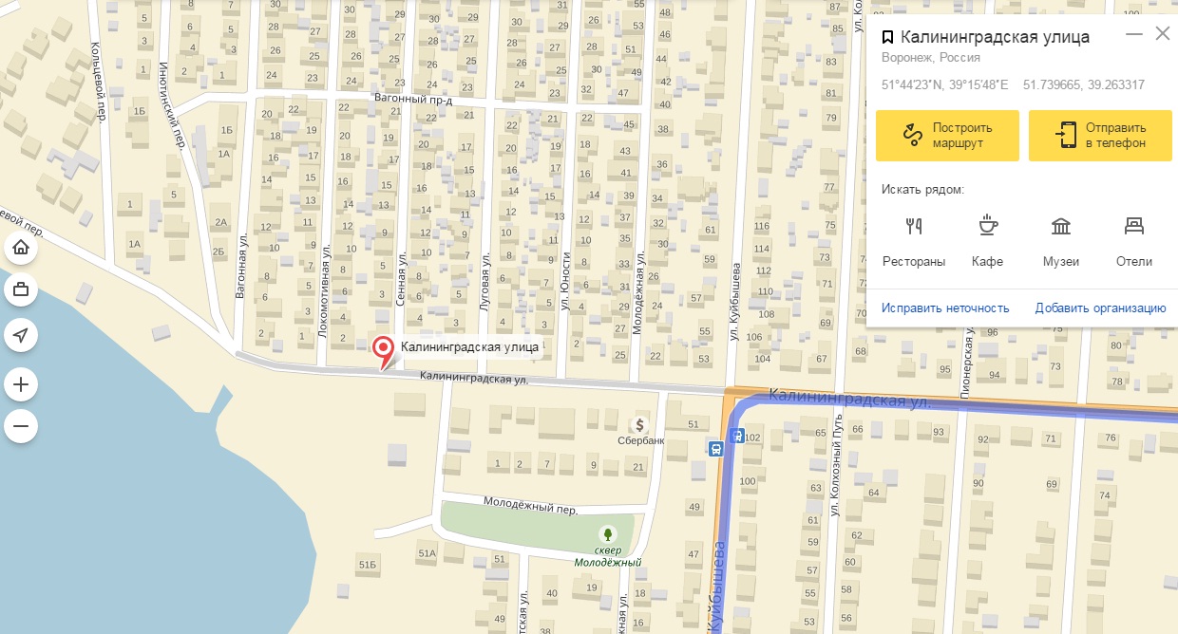
Task: Click the Отправить в телефон button
Action: click(1100, 136)
